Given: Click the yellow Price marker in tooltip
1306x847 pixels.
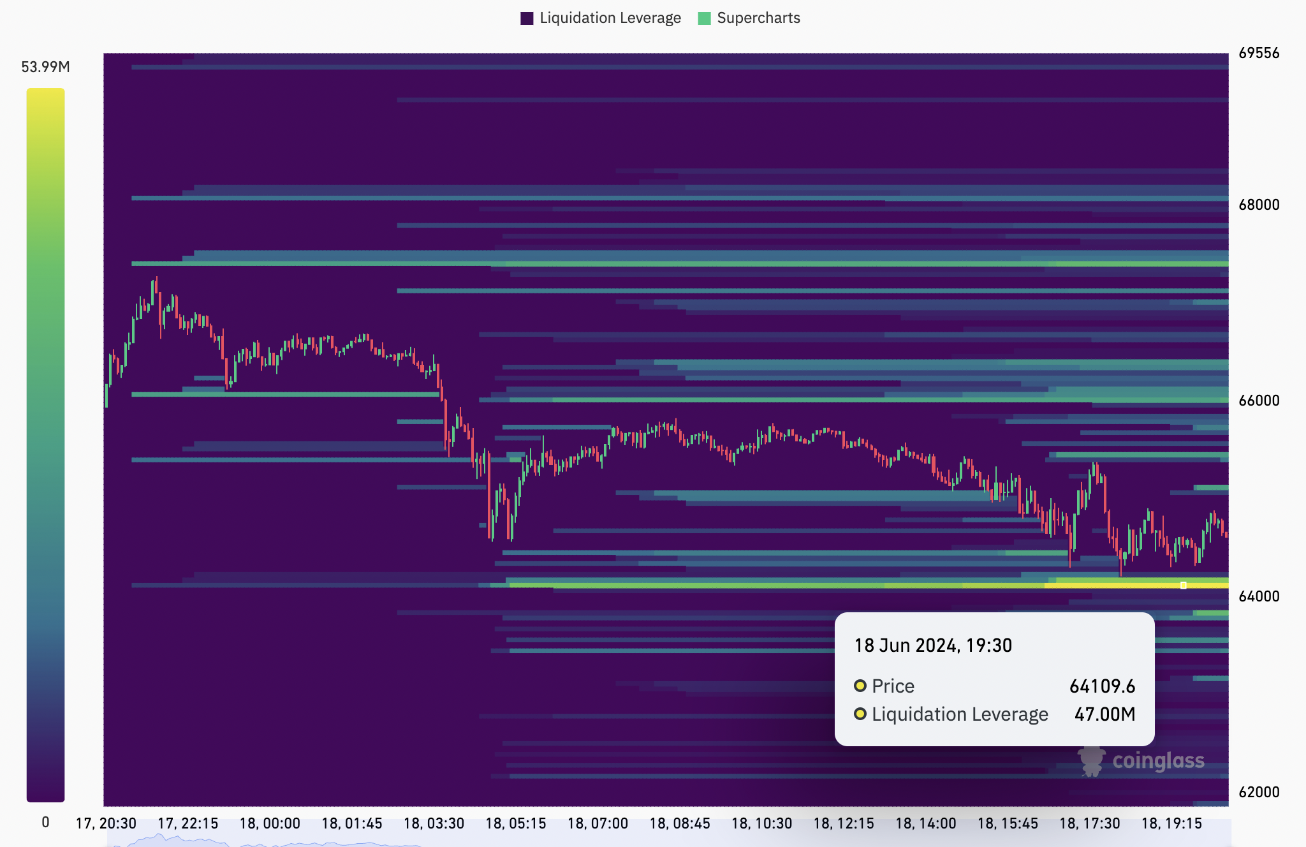Looking at the screenshot, I should (860, 686).
